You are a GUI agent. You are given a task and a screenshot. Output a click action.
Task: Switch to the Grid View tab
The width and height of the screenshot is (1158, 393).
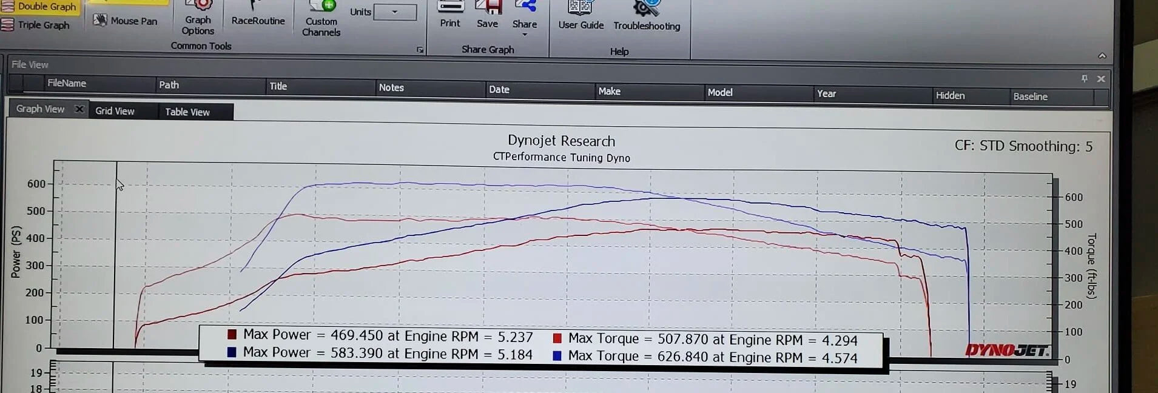pos(115,111)
